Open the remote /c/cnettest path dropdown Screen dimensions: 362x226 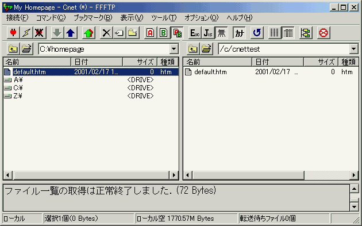click(x=354, y=49)
